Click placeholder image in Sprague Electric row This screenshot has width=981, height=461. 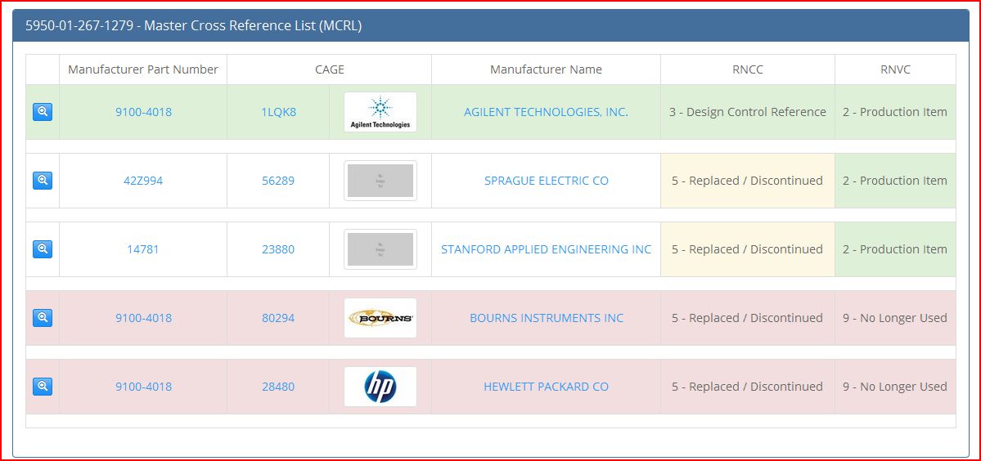coord(380,181)
